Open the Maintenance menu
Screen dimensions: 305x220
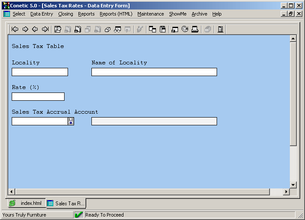[150, 14]
